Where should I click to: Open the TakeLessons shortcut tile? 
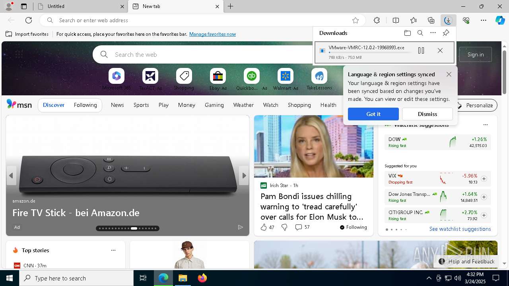319,79
